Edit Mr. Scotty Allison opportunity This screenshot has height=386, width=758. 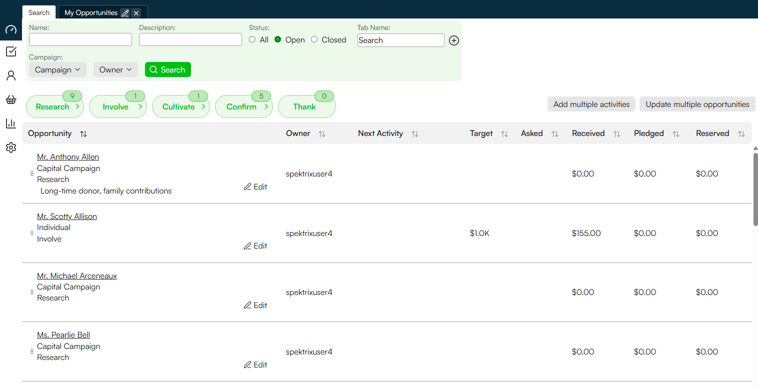pos(255,245)
